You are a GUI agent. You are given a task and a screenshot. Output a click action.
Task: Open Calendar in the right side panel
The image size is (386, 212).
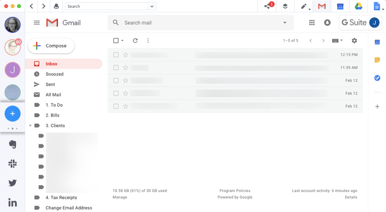coord(377,42)
